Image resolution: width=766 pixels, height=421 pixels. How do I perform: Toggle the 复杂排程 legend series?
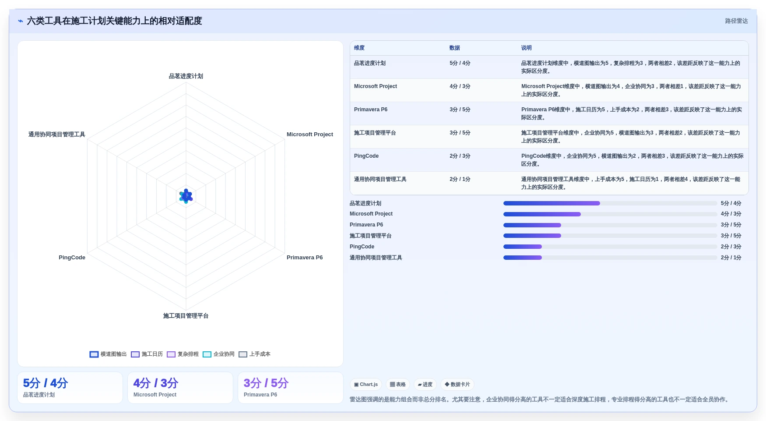pyautogui.click(x=183, y=354)
